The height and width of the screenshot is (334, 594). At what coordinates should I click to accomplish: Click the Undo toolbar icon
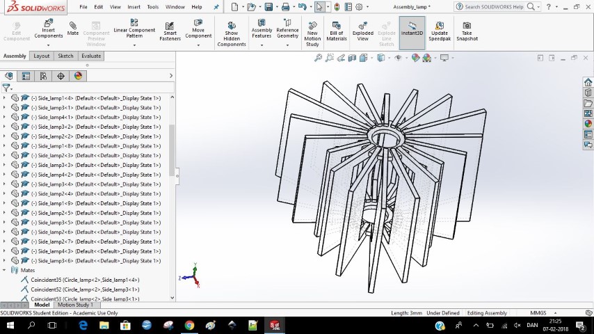click(x=302, y=7)
